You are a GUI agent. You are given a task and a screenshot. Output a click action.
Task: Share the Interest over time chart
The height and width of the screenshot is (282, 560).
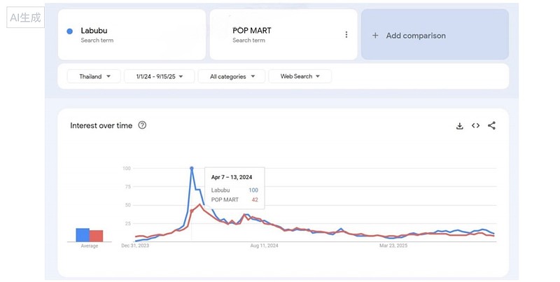491,126
